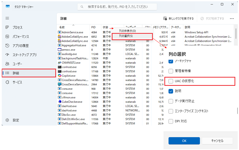This screenshot has height=150, width=239.
Task: Click the CubeChecker.exe cube icon
Action: (59, 102)
